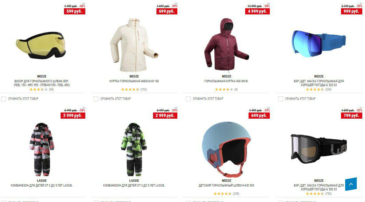Tick compare checkbox for women's ski jacket 100

coord(96,99)
